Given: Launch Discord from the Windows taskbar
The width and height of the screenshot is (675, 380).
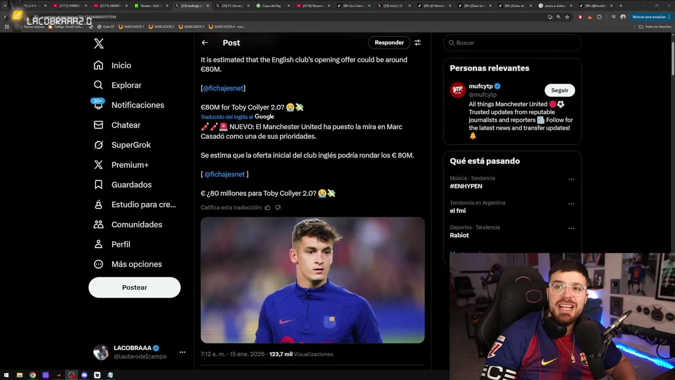Looking at the screenshot, I should click(x=84, y=375).
